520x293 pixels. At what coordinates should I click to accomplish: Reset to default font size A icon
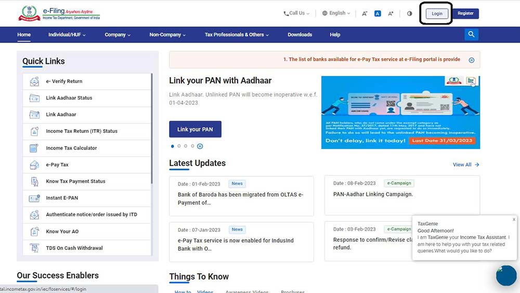pyautogui.click(x=378, y=13)
